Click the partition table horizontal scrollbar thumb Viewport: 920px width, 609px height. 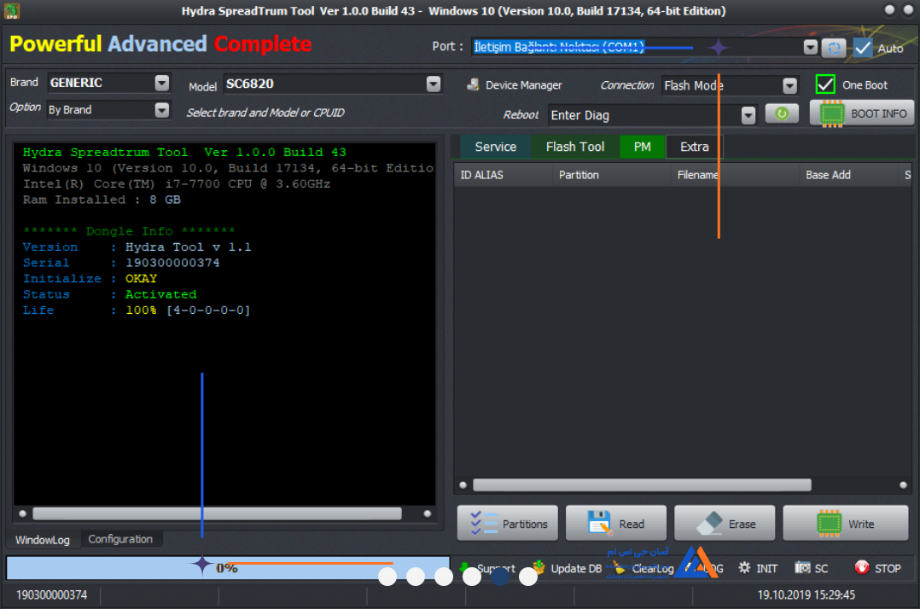pos(642,484)
